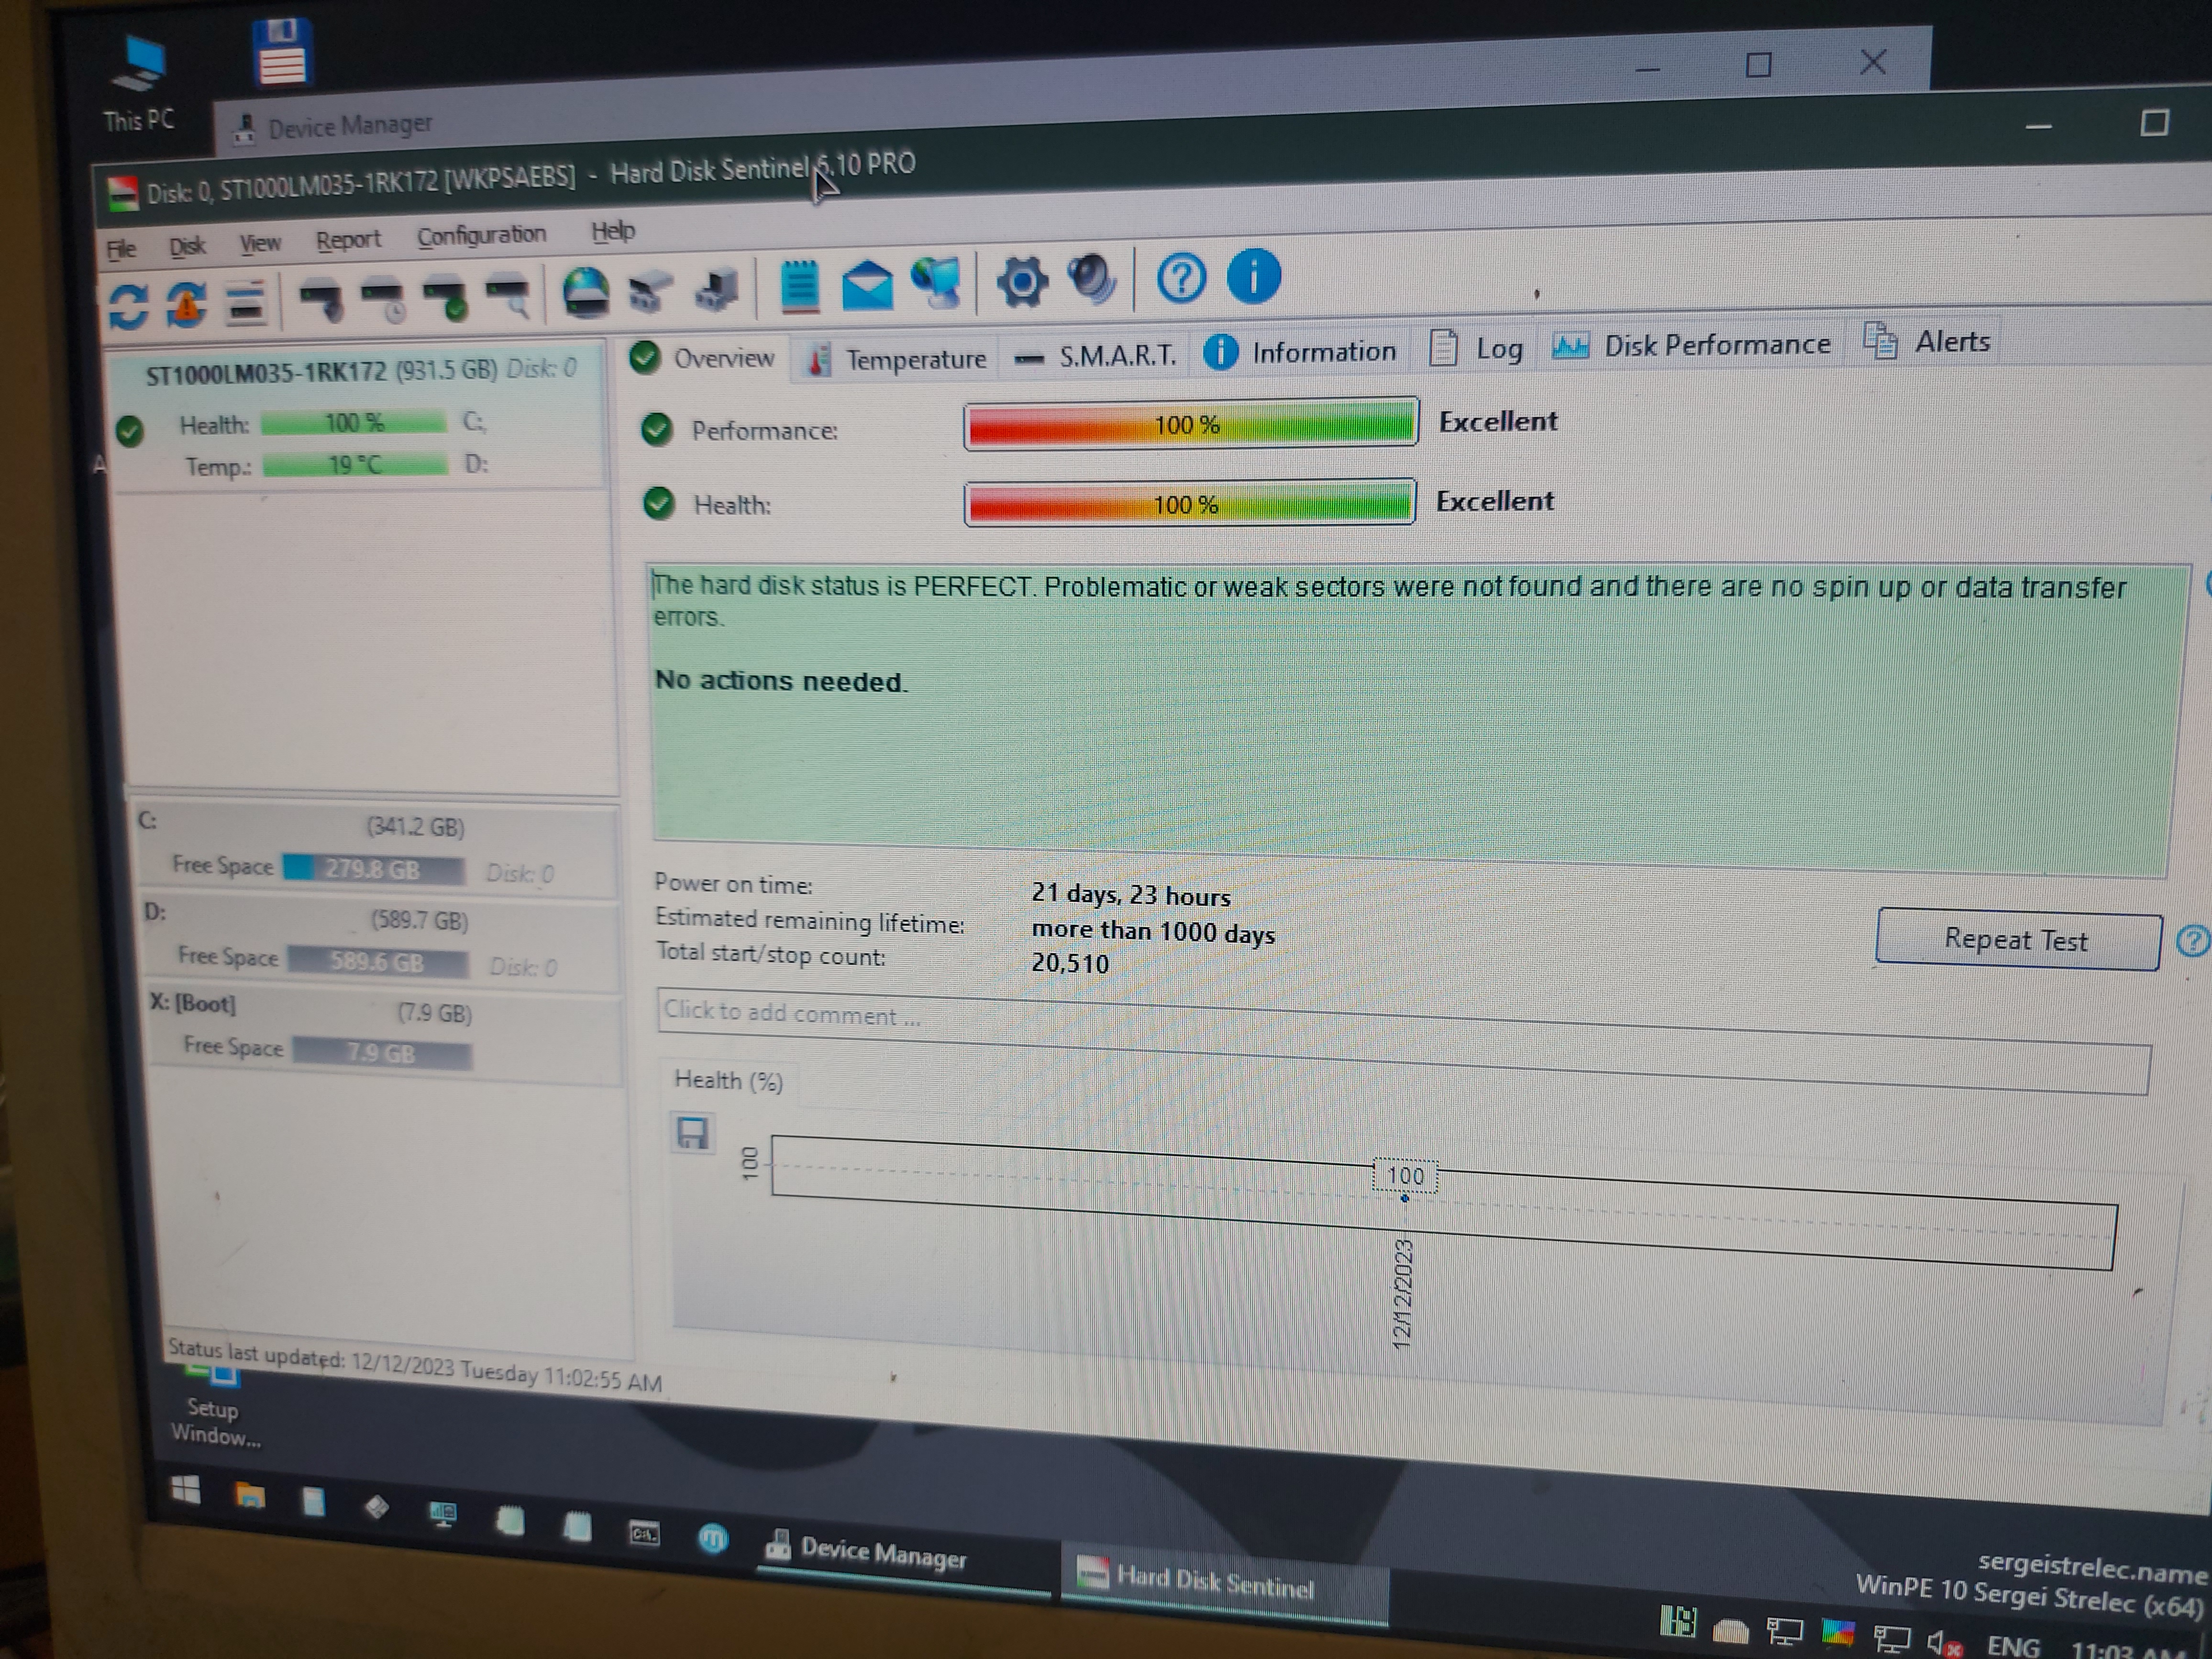Click the speaker sound toolbar icon
2212x1659 pixels.
coord(1092,279)
